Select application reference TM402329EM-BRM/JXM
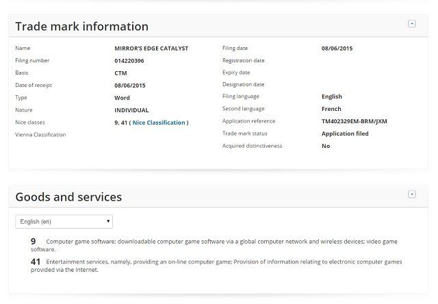This screenshot has width=438, height=304. pyautogui.click(x=355, y=121)
